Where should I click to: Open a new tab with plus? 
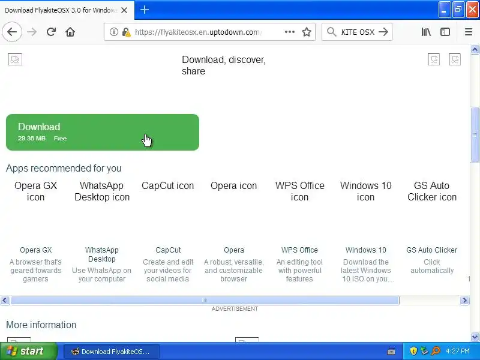(x=145, y=10)
